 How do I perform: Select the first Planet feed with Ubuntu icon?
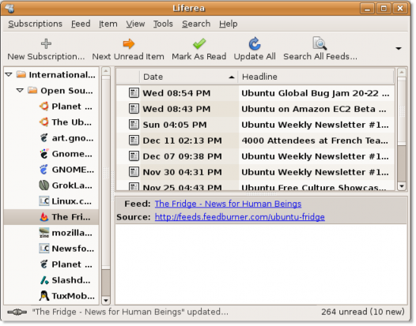point(44,107)
